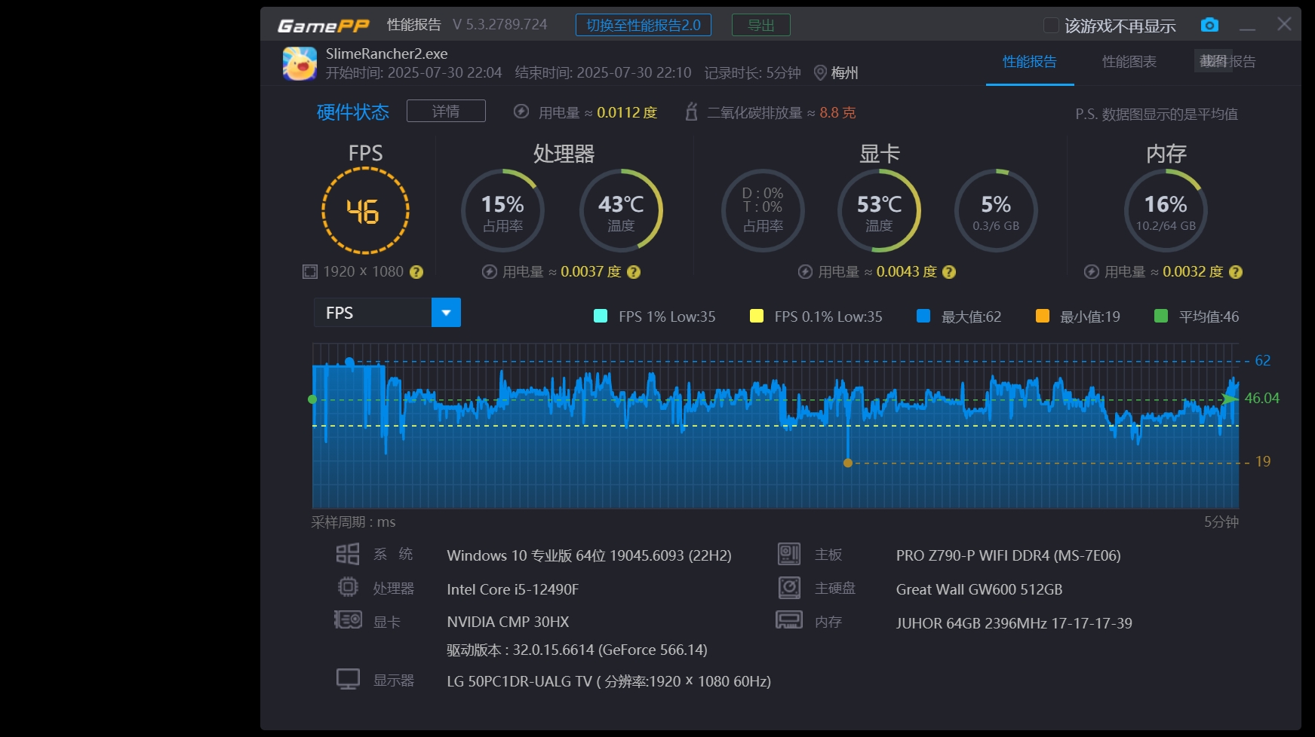Screen dimensions: 1315x737
Task: Click the green 平均值 legend swatch
Action: point(1161,316)
